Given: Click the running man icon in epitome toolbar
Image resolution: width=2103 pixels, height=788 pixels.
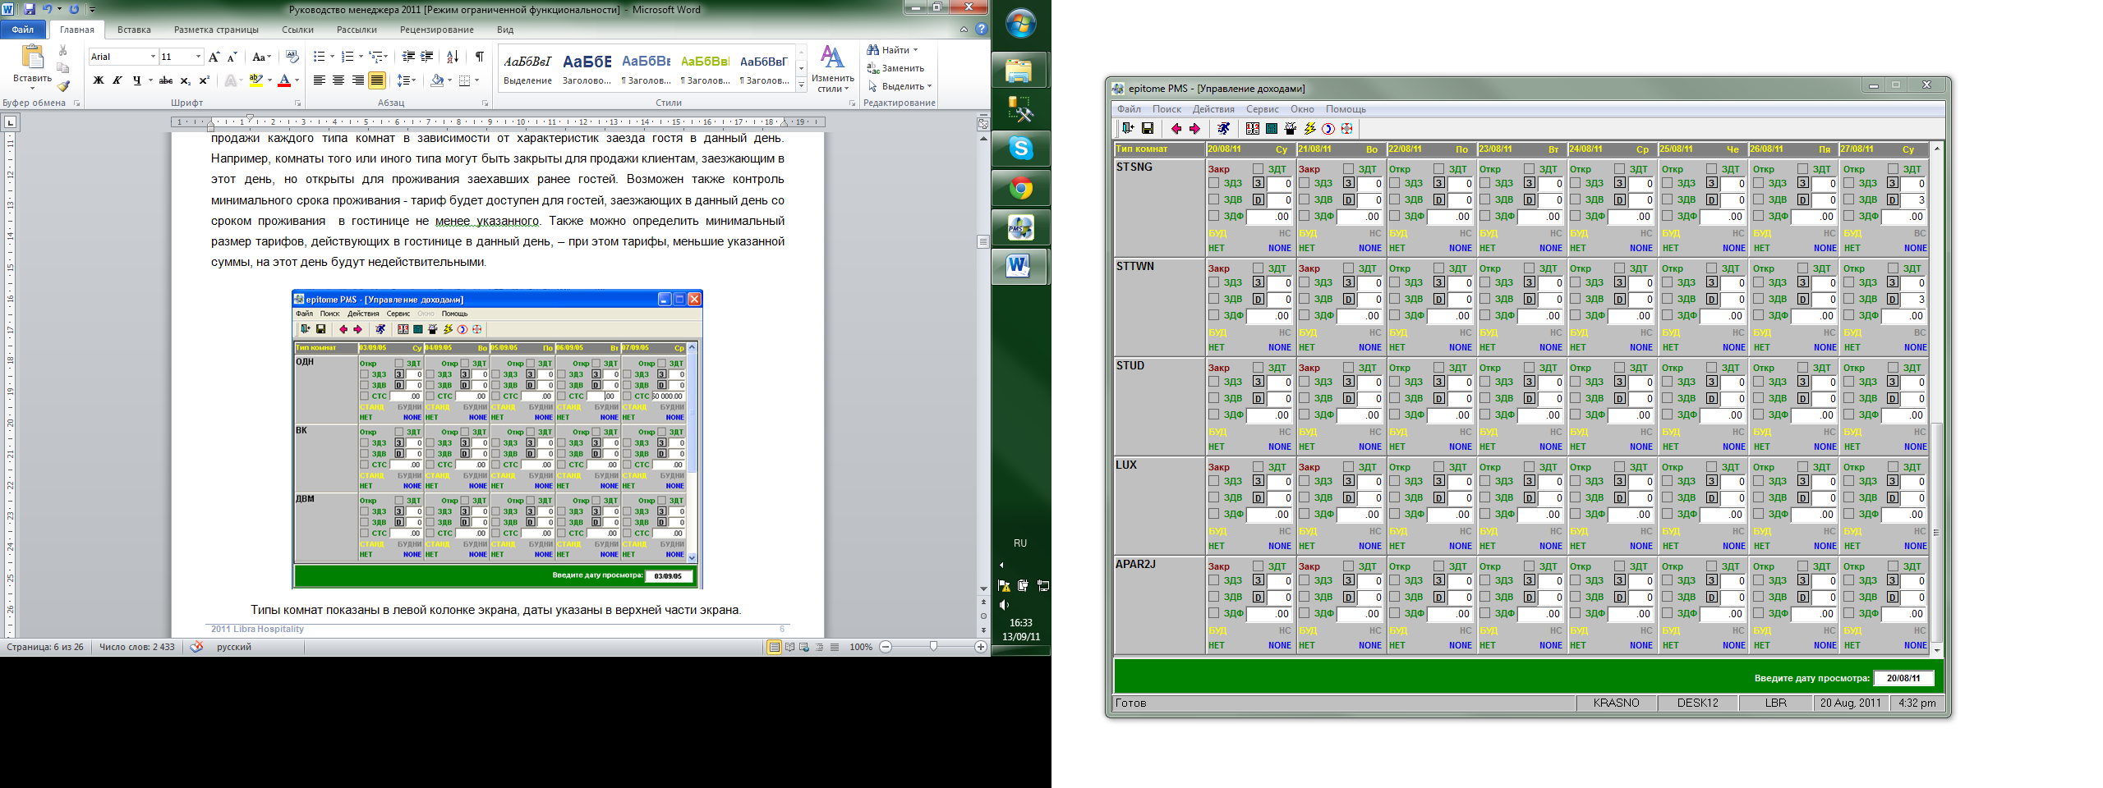Looking at the screenshot, I should pyautogui.click(x=1223, y=128).
